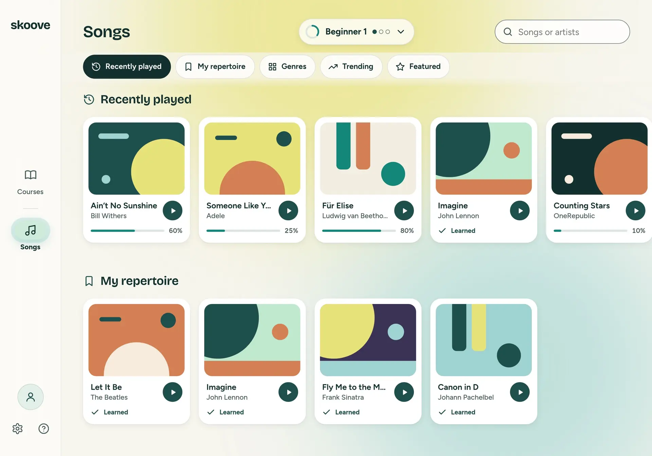Play Ain't No Sunshine

pos(173,210)
